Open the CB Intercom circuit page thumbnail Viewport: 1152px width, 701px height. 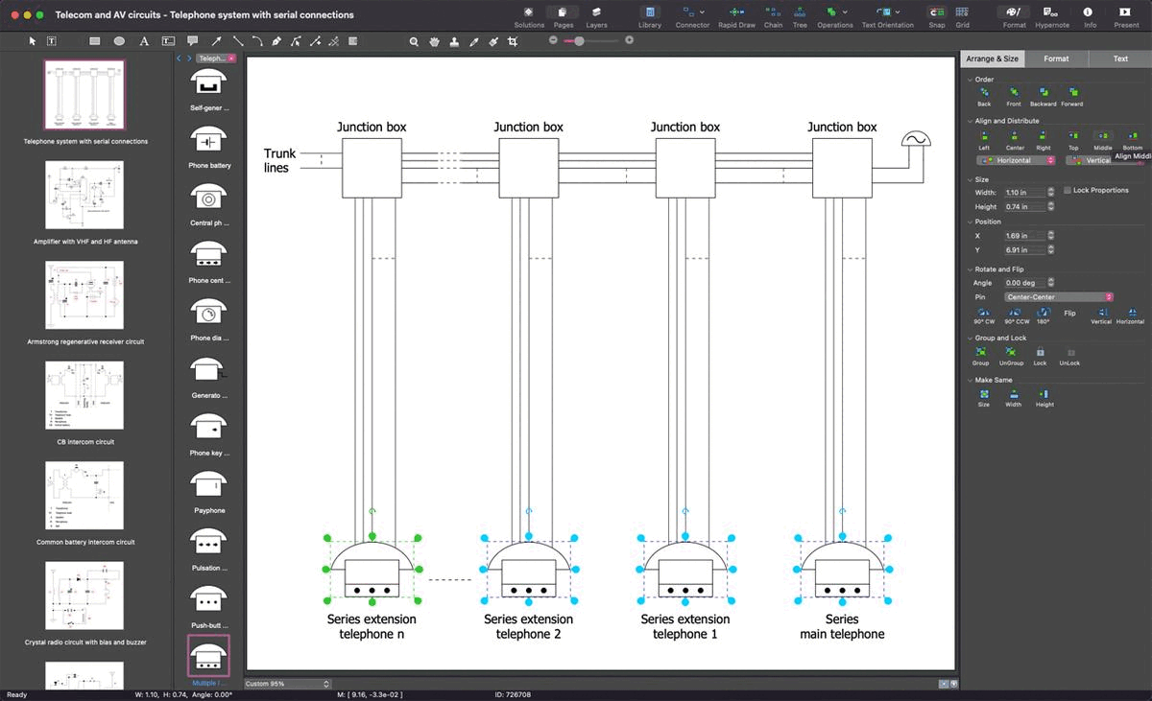84,395
